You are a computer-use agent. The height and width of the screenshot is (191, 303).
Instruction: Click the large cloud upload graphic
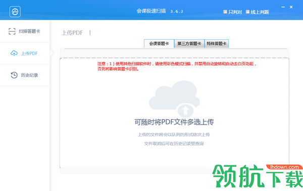coord(174,99)
